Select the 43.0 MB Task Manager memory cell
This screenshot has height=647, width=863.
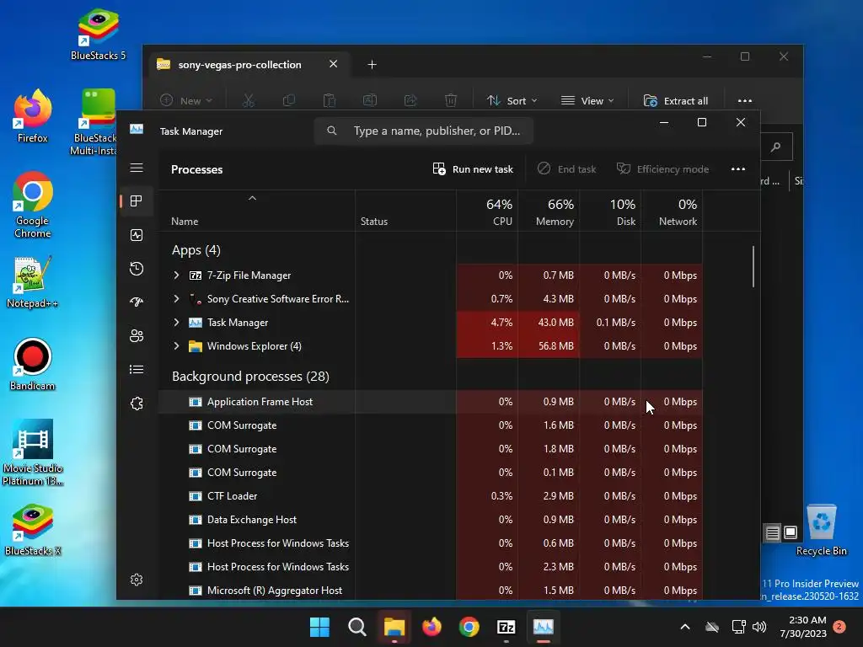[549, 323]
